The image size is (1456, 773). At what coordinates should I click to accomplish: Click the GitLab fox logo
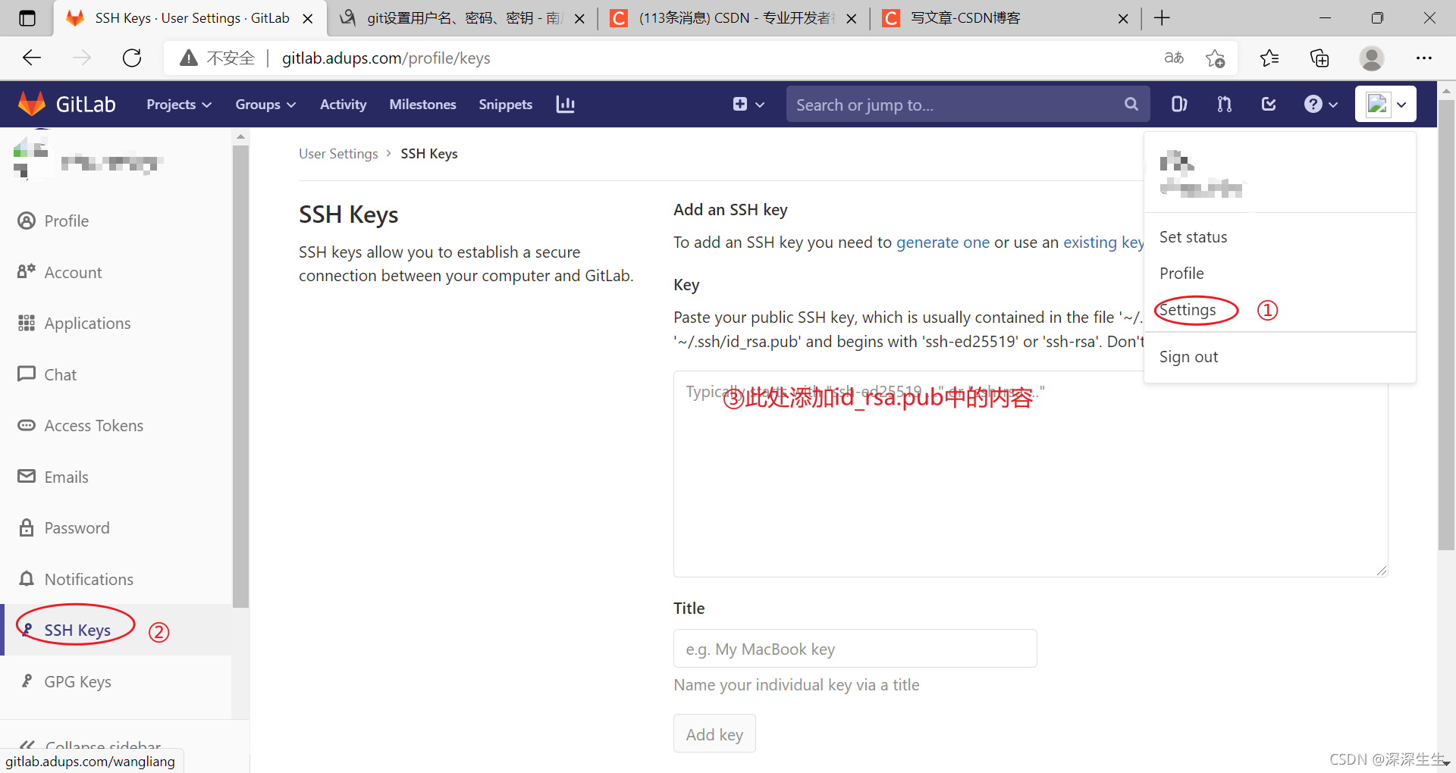[x=32, y=104]
